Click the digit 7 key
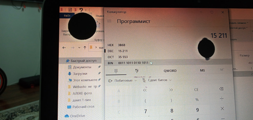 click(x=145, y=111)
